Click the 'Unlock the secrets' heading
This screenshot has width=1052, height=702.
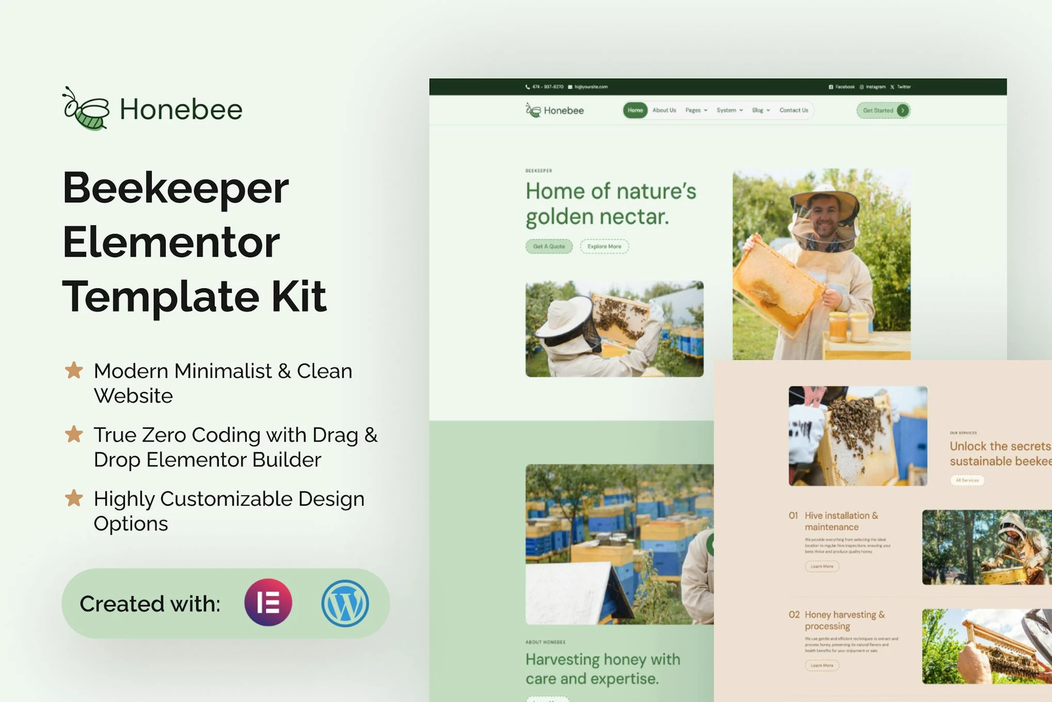(x=1000, y=454)
